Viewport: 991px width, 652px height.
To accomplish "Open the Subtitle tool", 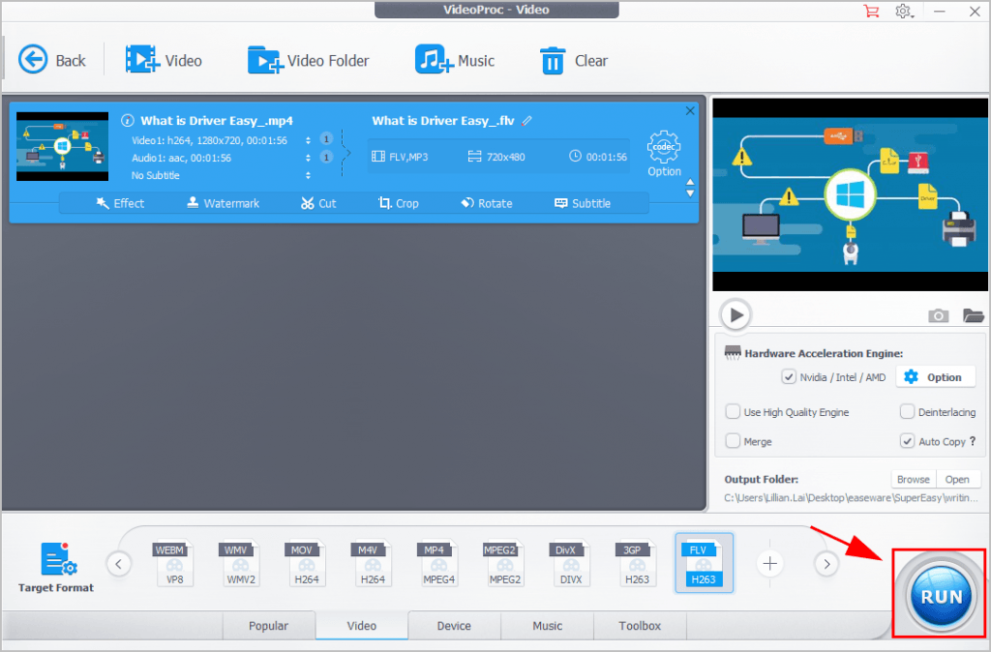I will pyautogui.click(x=583, y=203).
